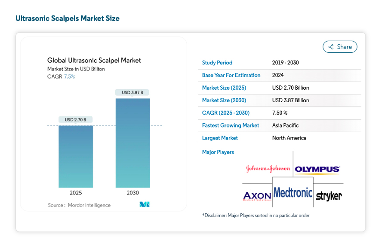Click the Asia Pacific value
The width and height of the screenshot is (385, 246).
pyautogui.click(x=285, y=125)
